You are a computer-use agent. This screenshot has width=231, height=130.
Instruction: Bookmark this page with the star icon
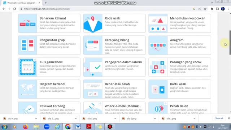205,9
